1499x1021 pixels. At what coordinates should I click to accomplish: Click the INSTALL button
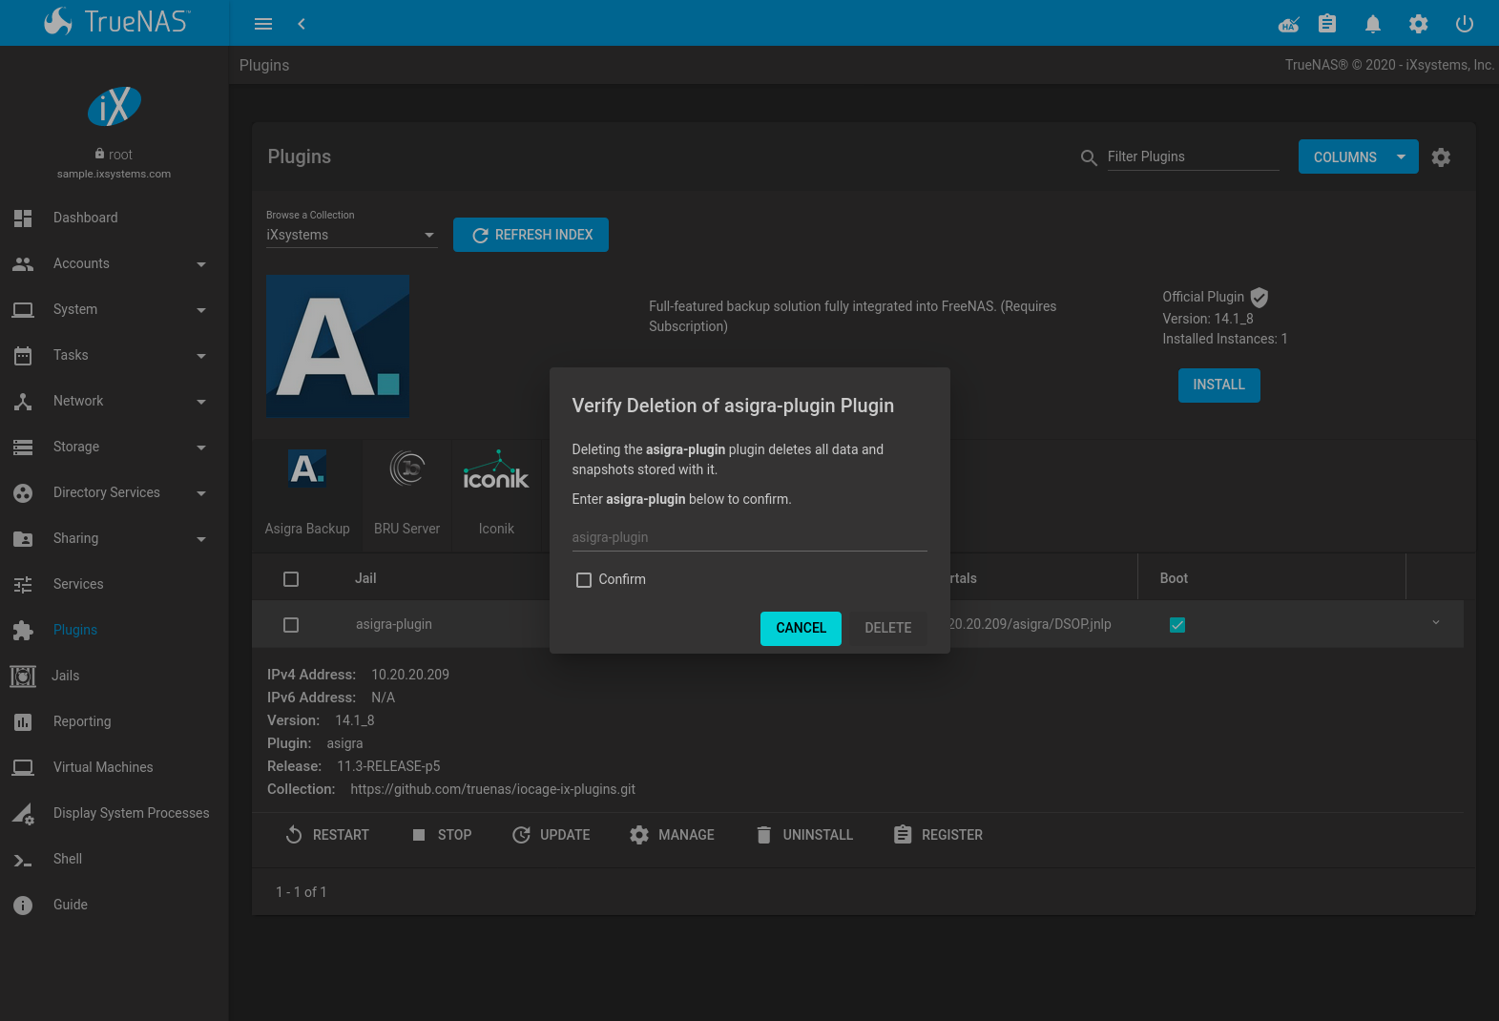tap(1218, 385)
